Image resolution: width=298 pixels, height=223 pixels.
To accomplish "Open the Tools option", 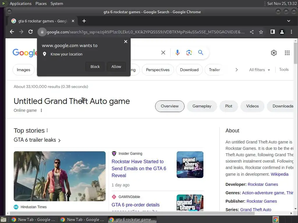I will [284, 70].
